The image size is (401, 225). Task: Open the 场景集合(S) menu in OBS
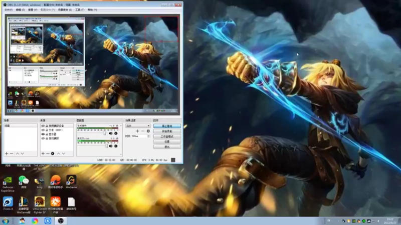pos(65,9)
